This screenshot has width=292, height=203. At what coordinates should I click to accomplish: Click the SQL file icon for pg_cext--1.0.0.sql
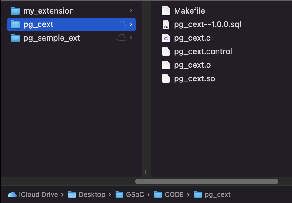point(166,24)
